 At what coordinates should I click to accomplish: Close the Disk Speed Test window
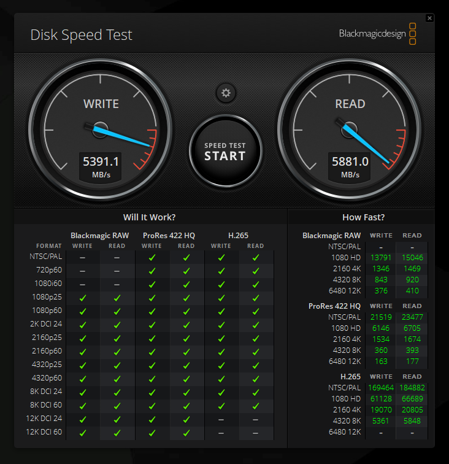(x=429, y=18)
